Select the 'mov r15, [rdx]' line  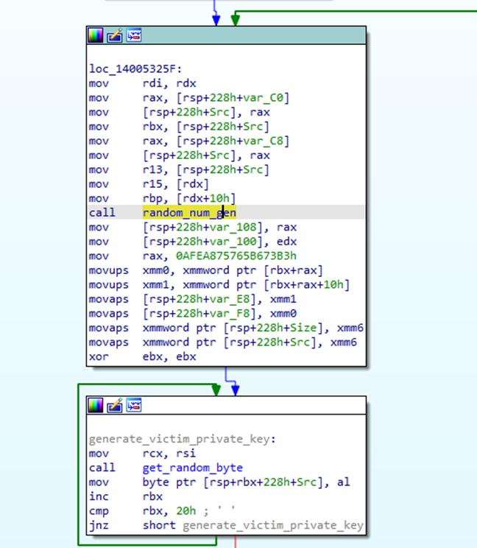[149, 184]
